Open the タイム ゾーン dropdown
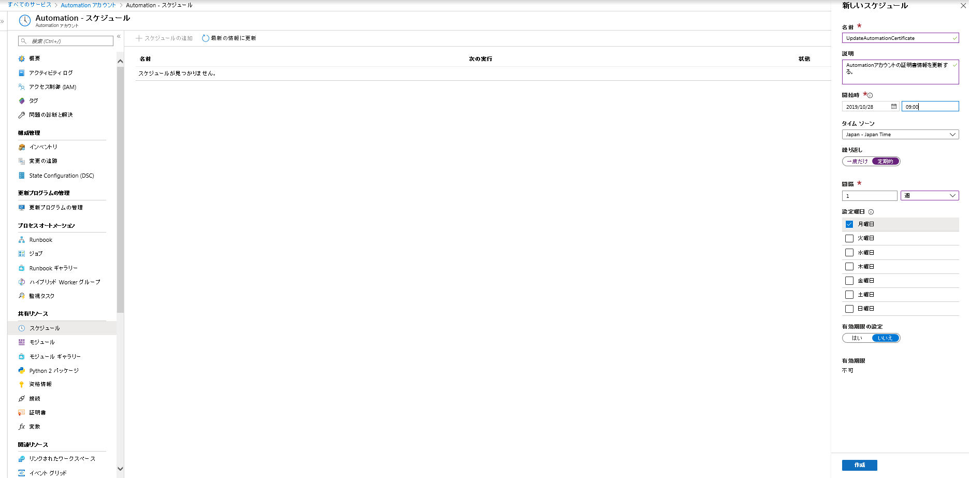 (901, 135)
